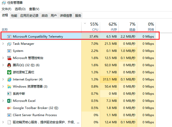Switch to the 性能 tab

(14, 16)
